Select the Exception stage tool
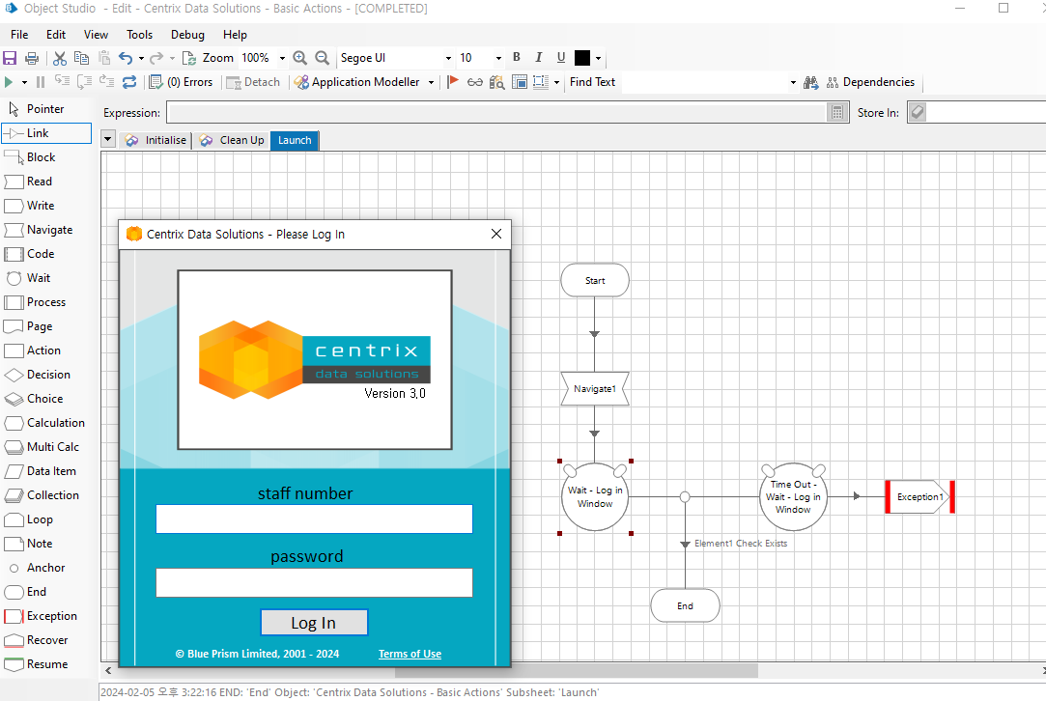The image size is (1046, 701). tap(46, 616)
